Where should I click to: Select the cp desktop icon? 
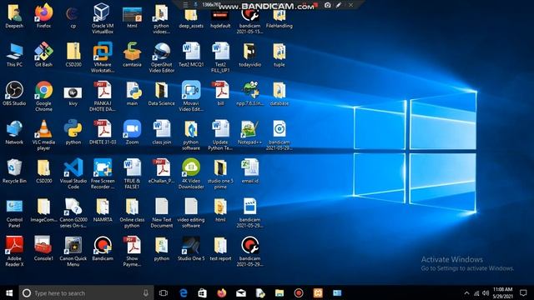point(73,17)
